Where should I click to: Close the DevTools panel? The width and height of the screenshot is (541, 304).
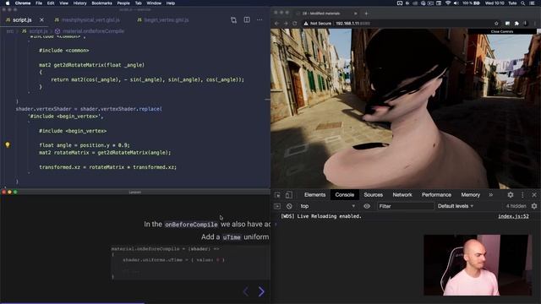(534, 195)
